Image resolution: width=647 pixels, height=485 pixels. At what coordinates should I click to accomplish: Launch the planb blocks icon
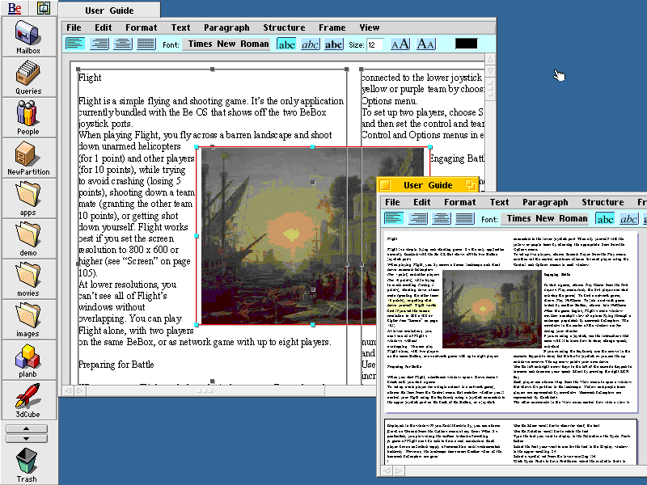coord(28,361)
